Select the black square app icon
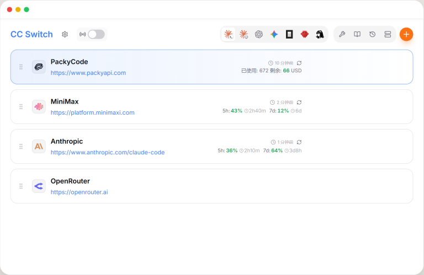The width and height of the screenshot is (424, 275). (289, 34)
